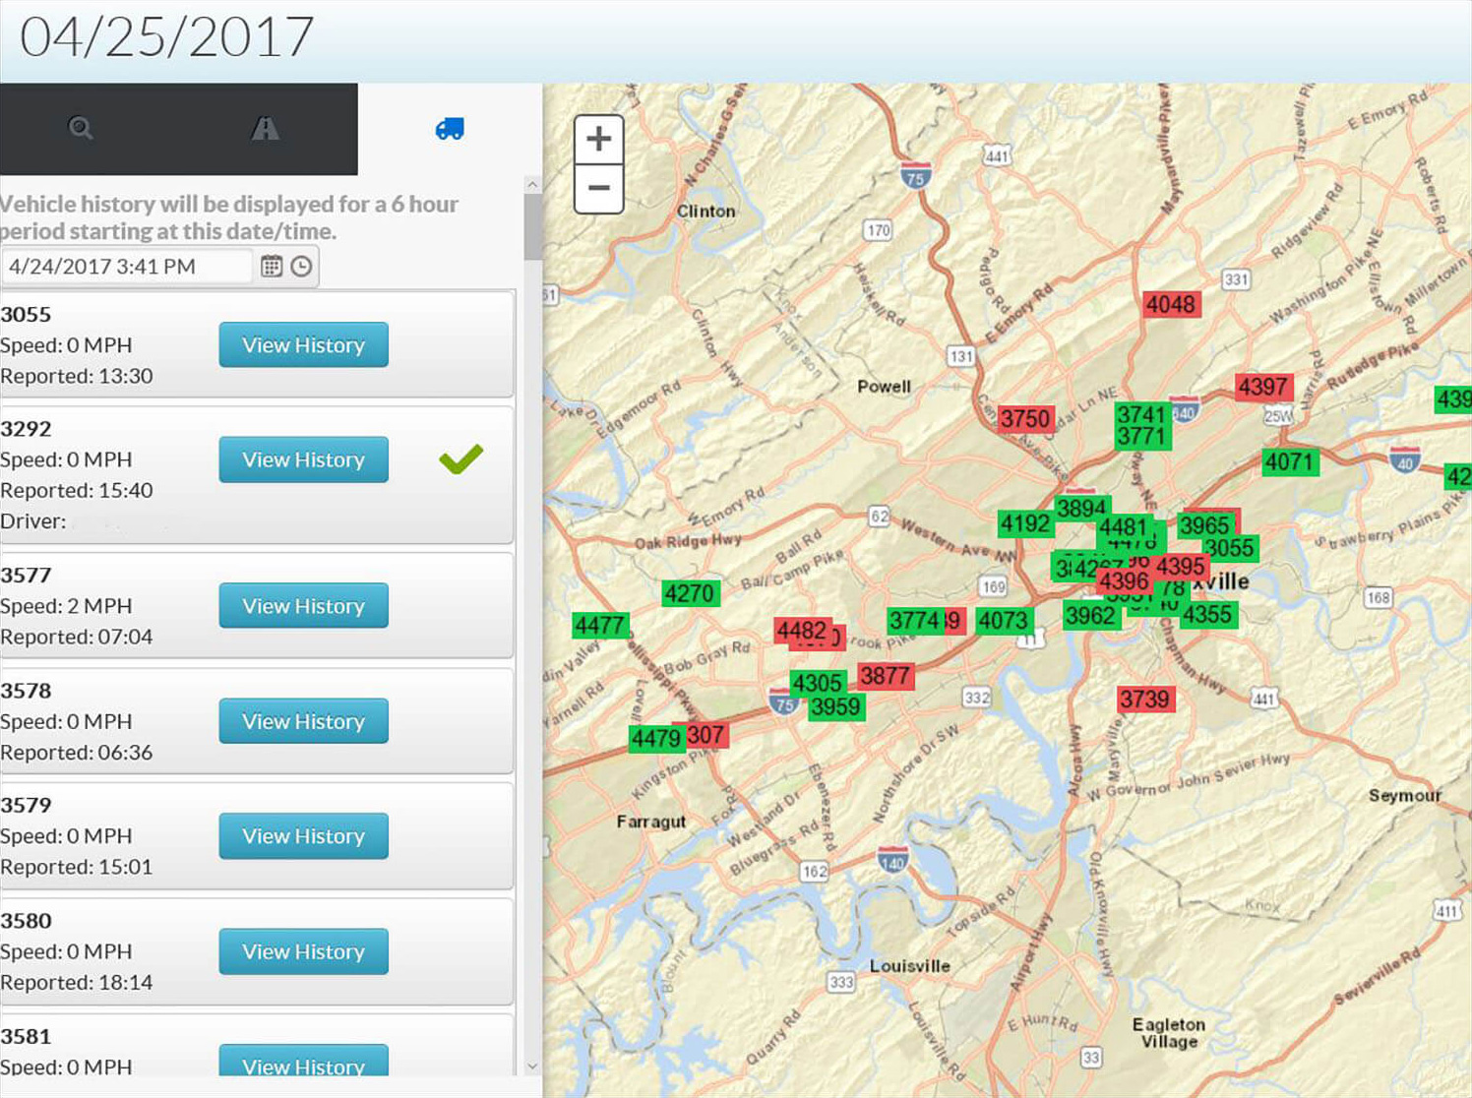Open the calendar date picker
1472x1098 pixels.
pyautogui.click(x=273, y=266)
